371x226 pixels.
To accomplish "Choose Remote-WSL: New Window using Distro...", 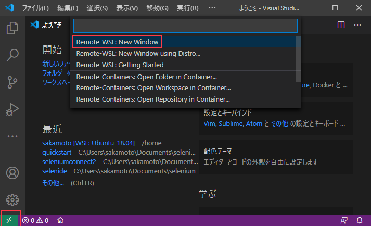I will [x=183, y=54].
